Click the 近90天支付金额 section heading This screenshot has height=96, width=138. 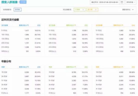(x=10, y=20)
